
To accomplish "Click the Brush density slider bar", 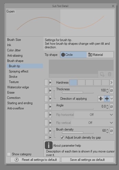I will point(78,132).
